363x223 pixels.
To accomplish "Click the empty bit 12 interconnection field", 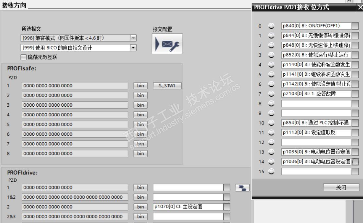I will point(316,142).
